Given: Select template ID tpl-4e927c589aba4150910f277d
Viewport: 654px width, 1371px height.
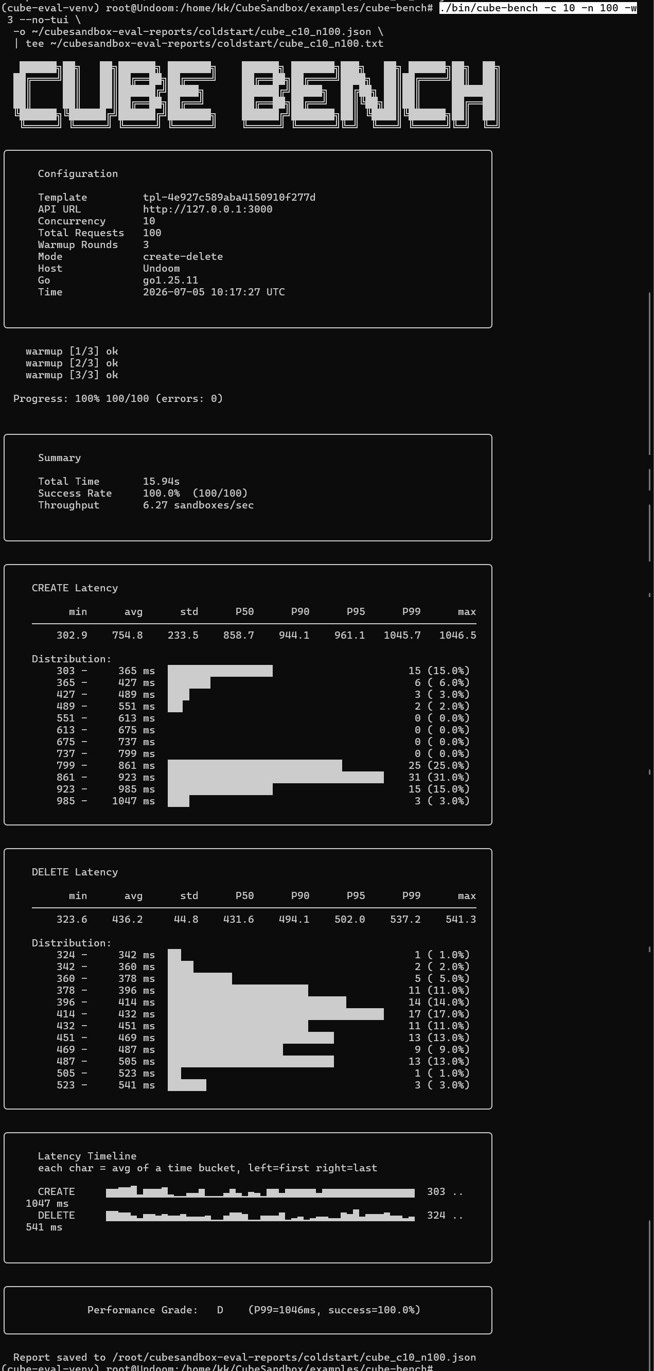Looking at the screenshot, I should (x=229, y=198).
